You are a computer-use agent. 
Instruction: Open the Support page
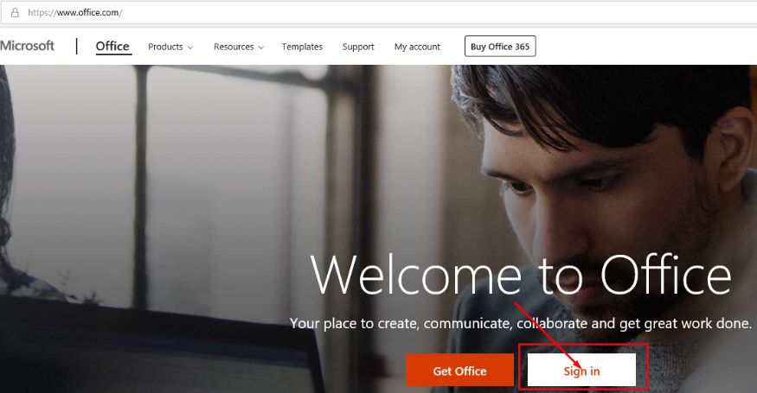(358, 47)
